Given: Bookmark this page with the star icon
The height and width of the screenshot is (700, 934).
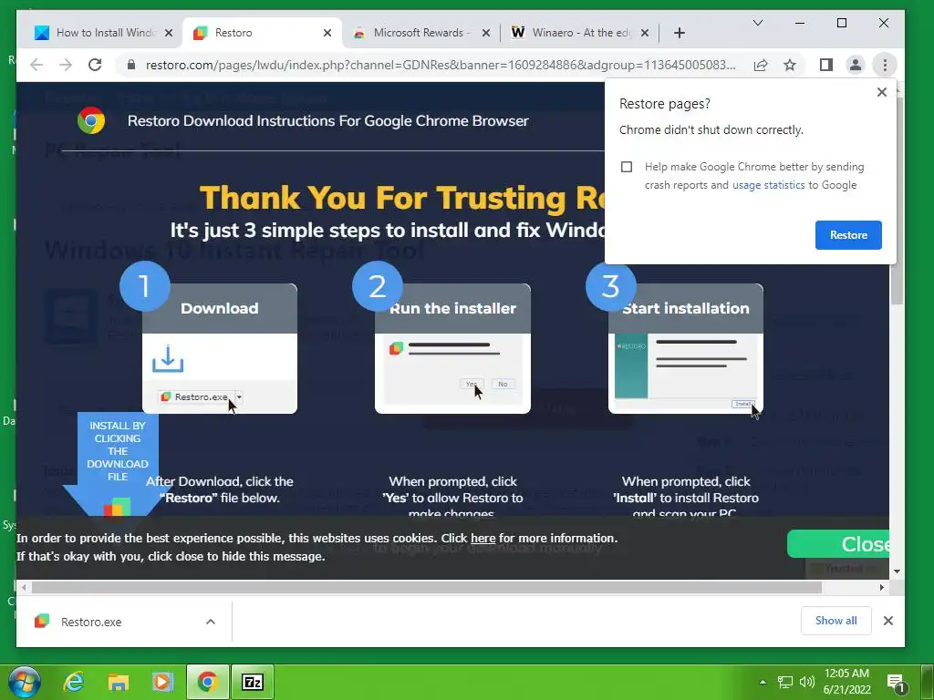Looking at the screenshot, I should 790,65.
